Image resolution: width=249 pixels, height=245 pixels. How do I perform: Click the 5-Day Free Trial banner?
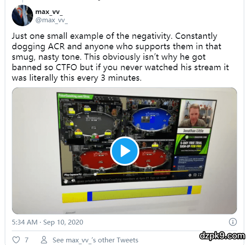coord(192,144)
